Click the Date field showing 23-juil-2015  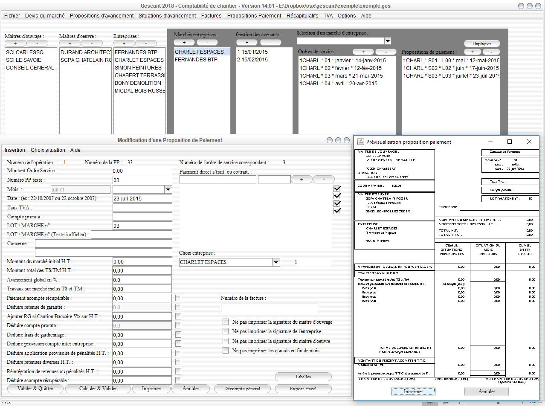[142, 198]
